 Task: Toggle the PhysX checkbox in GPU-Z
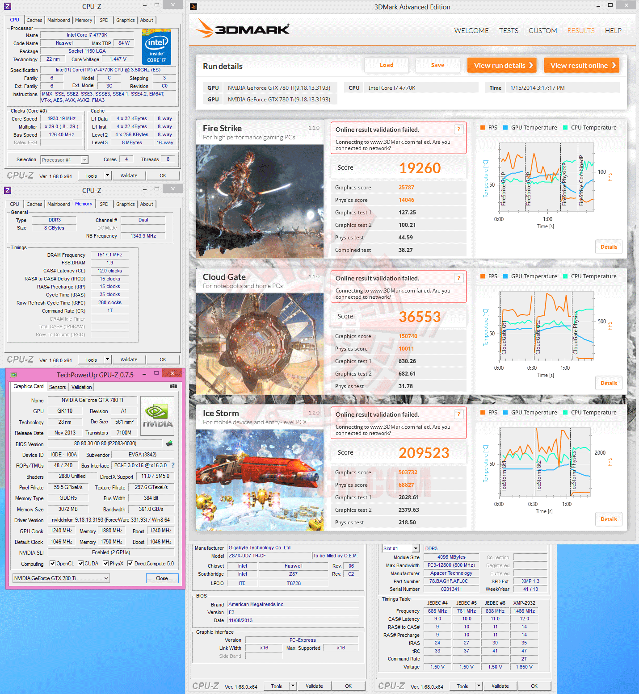(x=106, y=564)
